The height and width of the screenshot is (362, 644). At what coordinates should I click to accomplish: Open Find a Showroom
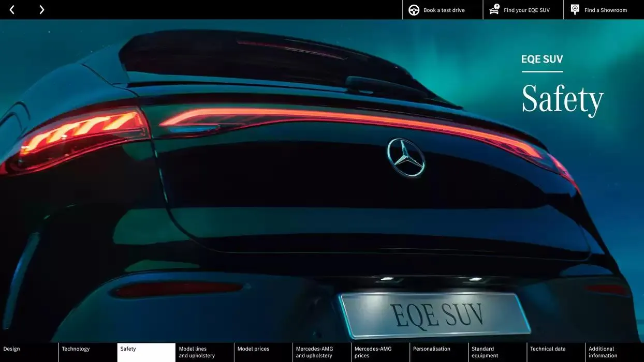click(604, 10)
